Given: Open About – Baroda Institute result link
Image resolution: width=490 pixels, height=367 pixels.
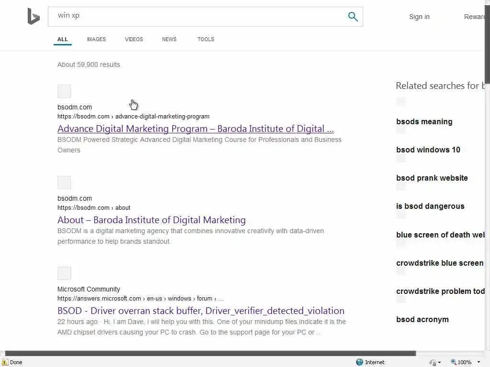Looking at the screenshot, I should coord(152,220).
